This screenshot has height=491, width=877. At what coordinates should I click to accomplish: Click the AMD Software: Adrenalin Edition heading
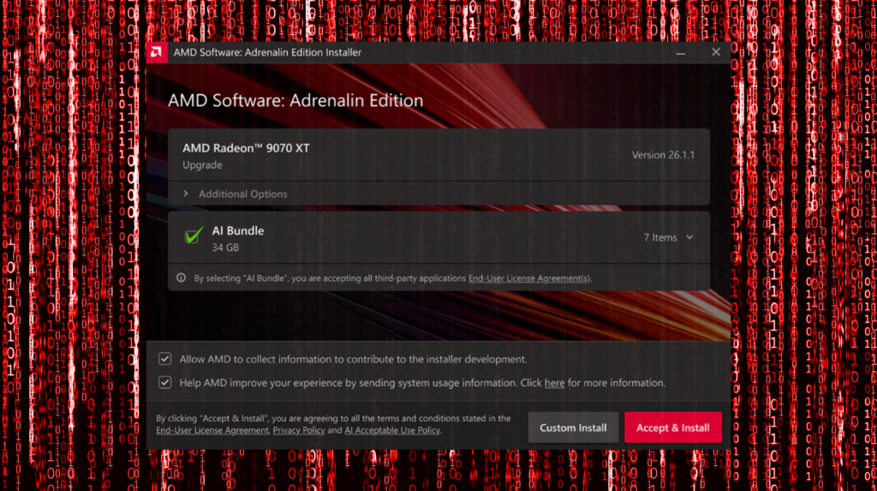pyautogui.click(x=295, y=100)
